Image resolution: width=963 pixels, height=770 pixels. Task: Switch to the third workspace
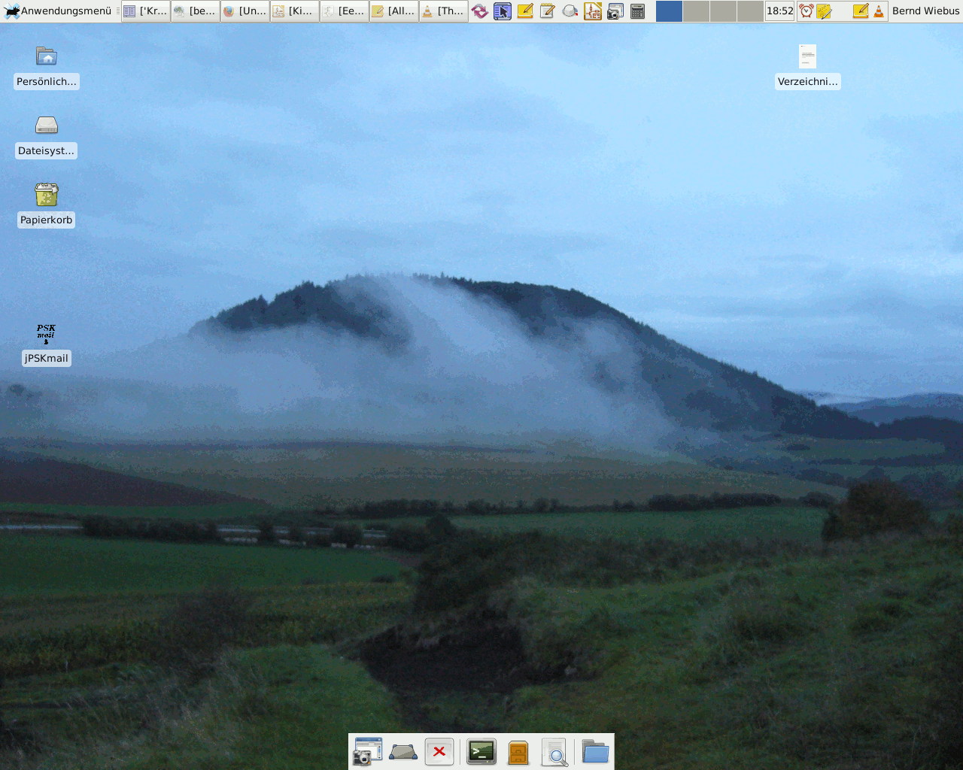723,11
